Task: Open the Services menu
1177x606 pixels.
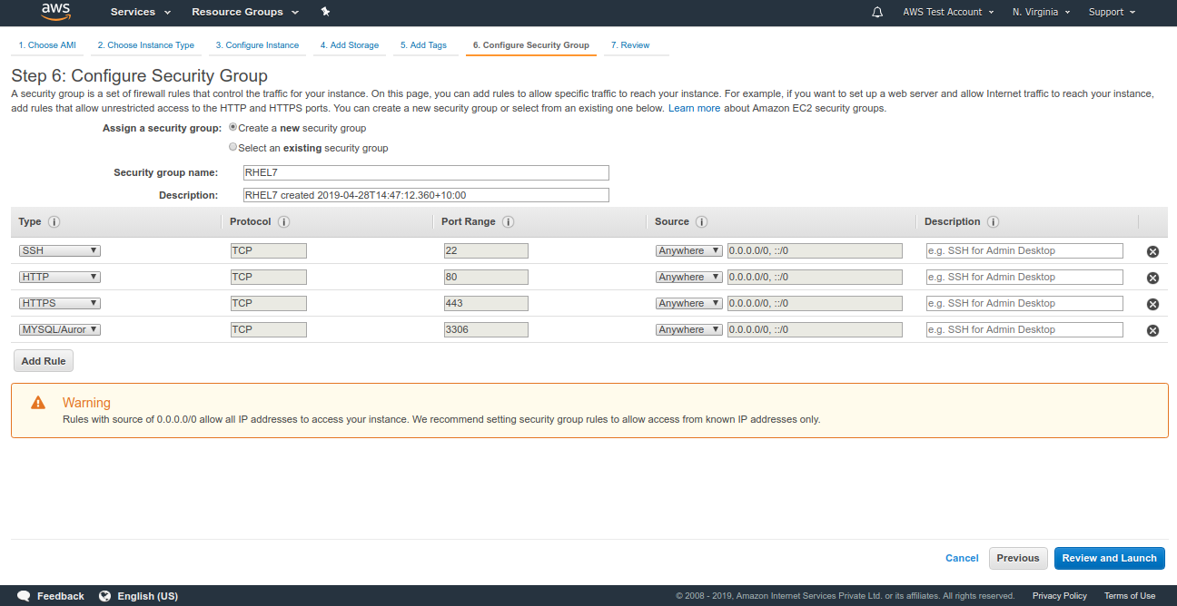Action: pyautogui.click(x=140, y=12)
